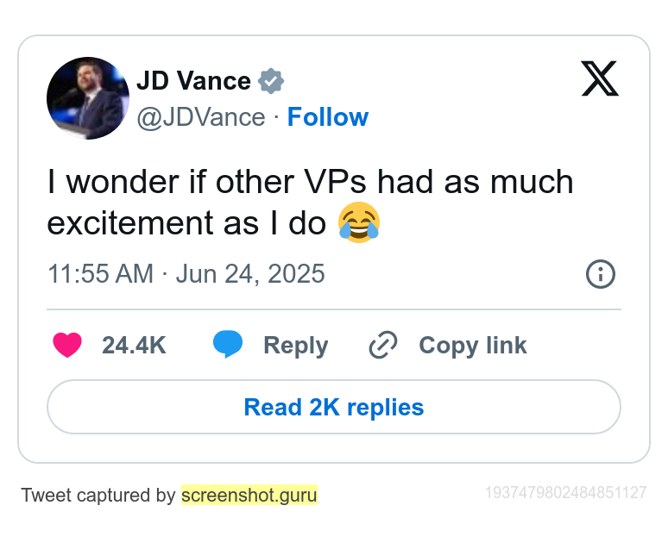Open the tweet info circle icon
The height and width of the screenshot is (543, 668).
coord(601,274)
